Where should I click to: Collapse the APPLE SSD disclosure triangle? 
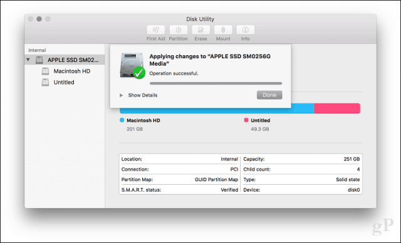28,59
